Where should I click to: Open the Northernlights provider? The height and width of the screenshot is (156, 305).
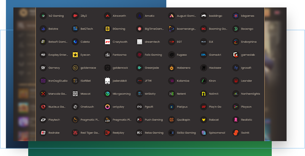[x=246, y=94]
